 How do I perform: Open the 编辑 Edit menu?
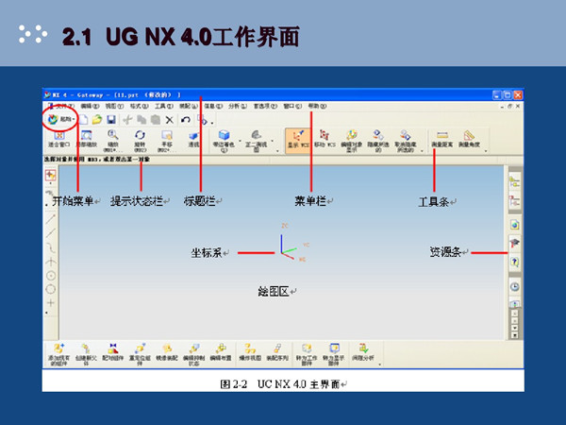(x=90, y=106)
